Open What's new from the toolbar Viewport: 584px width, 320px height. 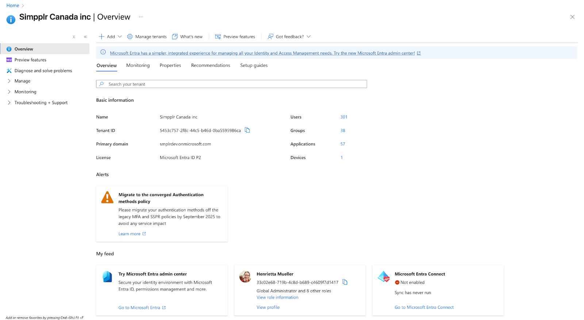(x=187, y=36)
